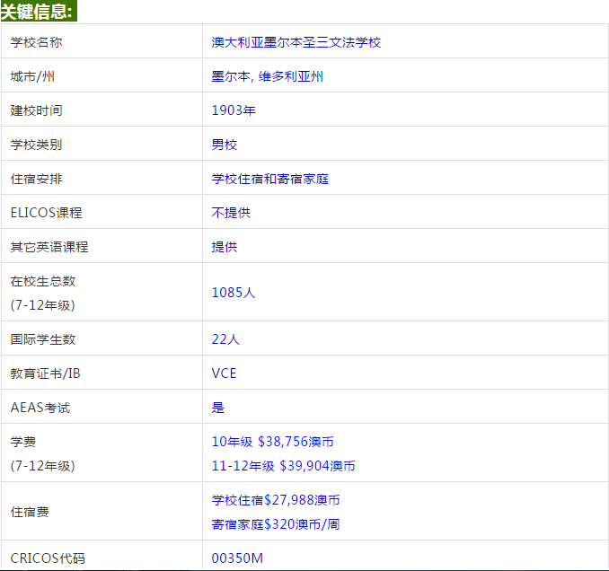Select the 11-12年级 $39,904澳币 tuition line
This screenshot has width=609, height=571.
tap(283, 466)
